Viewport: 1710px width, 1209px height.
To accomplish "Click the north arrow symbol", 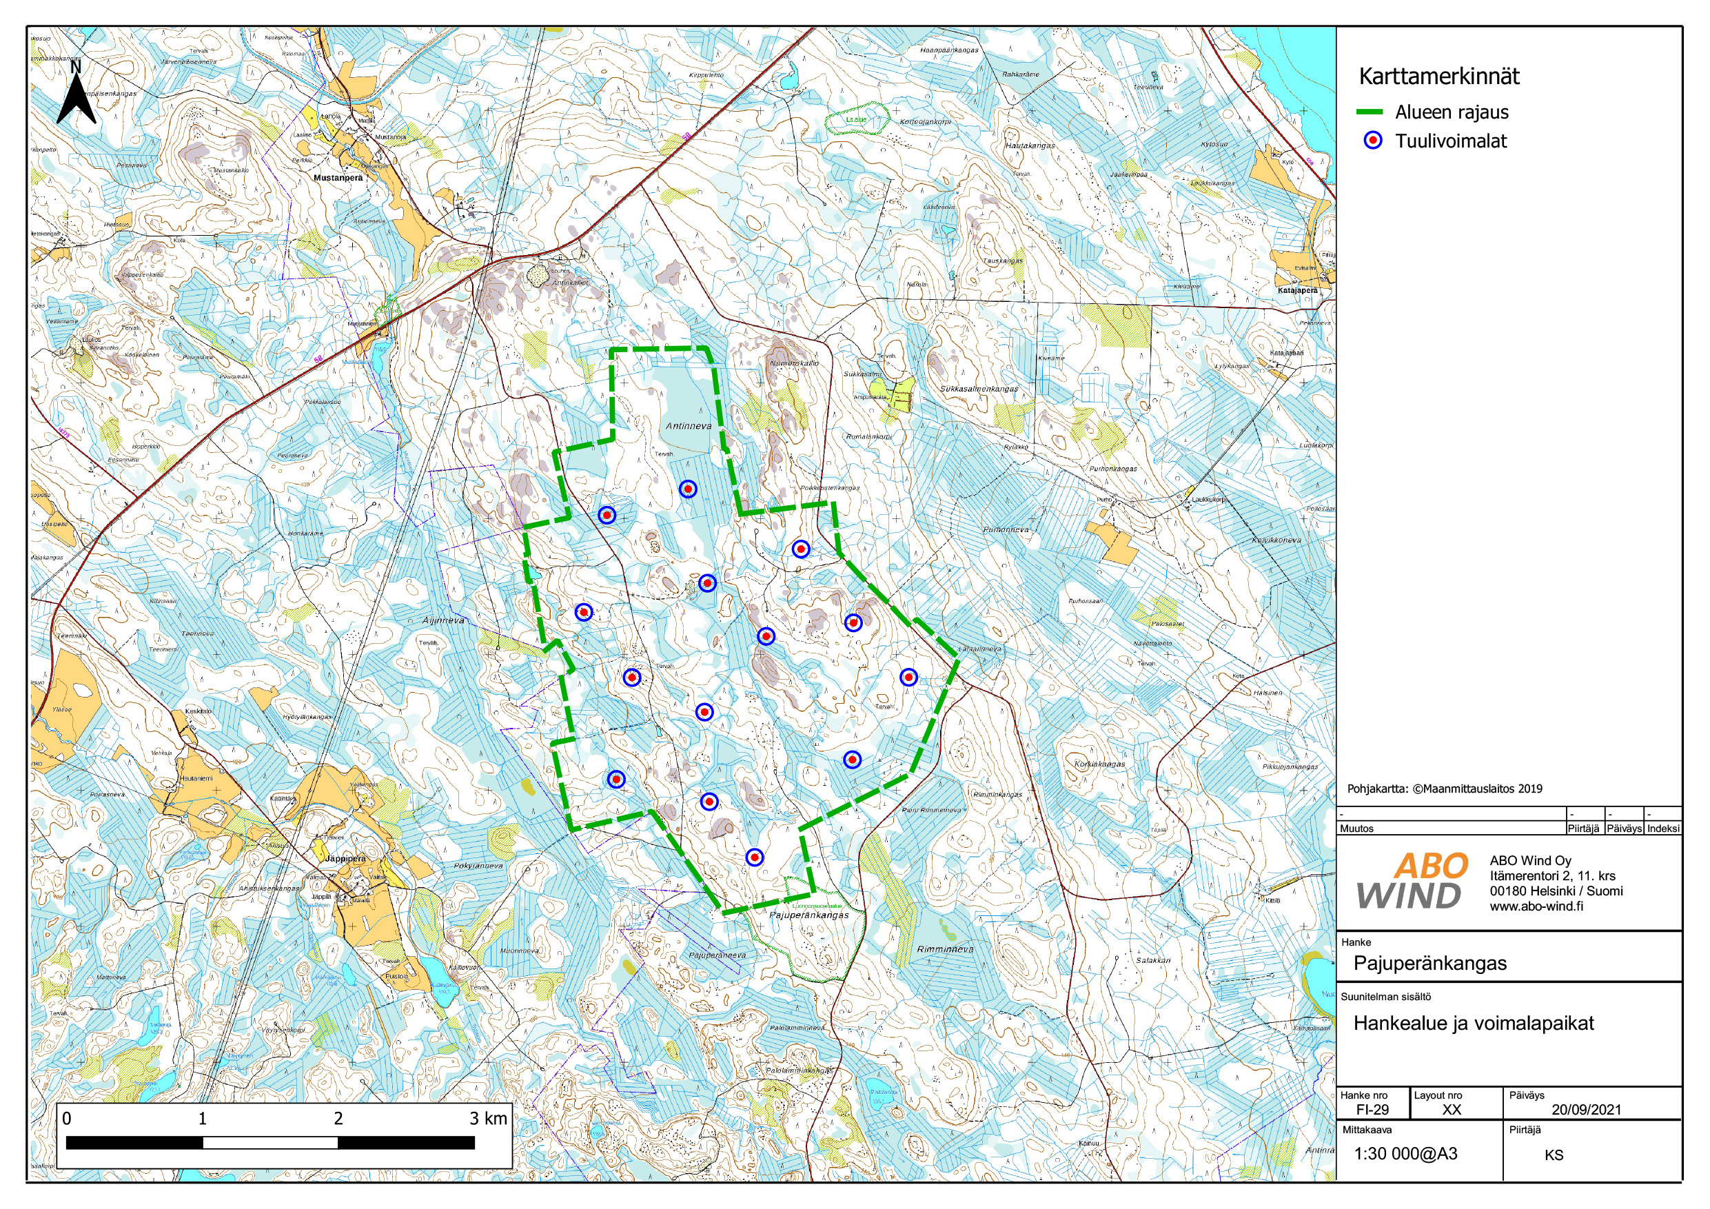I will tap(76, 92).
